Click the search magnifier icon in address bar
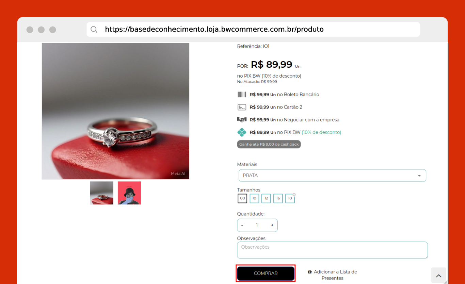This screenshot has width=465, height=284. 94,29
